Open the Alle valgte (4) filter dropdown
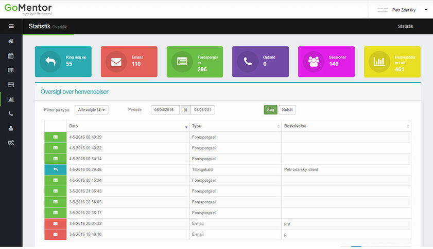The image size is (433, 249). coord(91,110)
